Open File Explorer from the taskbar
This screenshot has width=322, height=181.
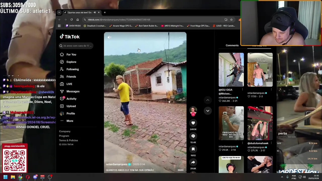coord(13,177)
